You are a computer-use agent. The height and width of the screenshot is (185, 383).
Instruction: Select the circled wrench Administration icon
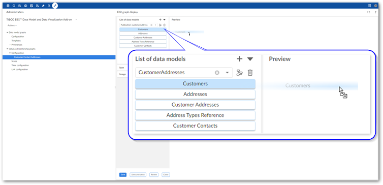pyautogui.click(x=55, y=6)
